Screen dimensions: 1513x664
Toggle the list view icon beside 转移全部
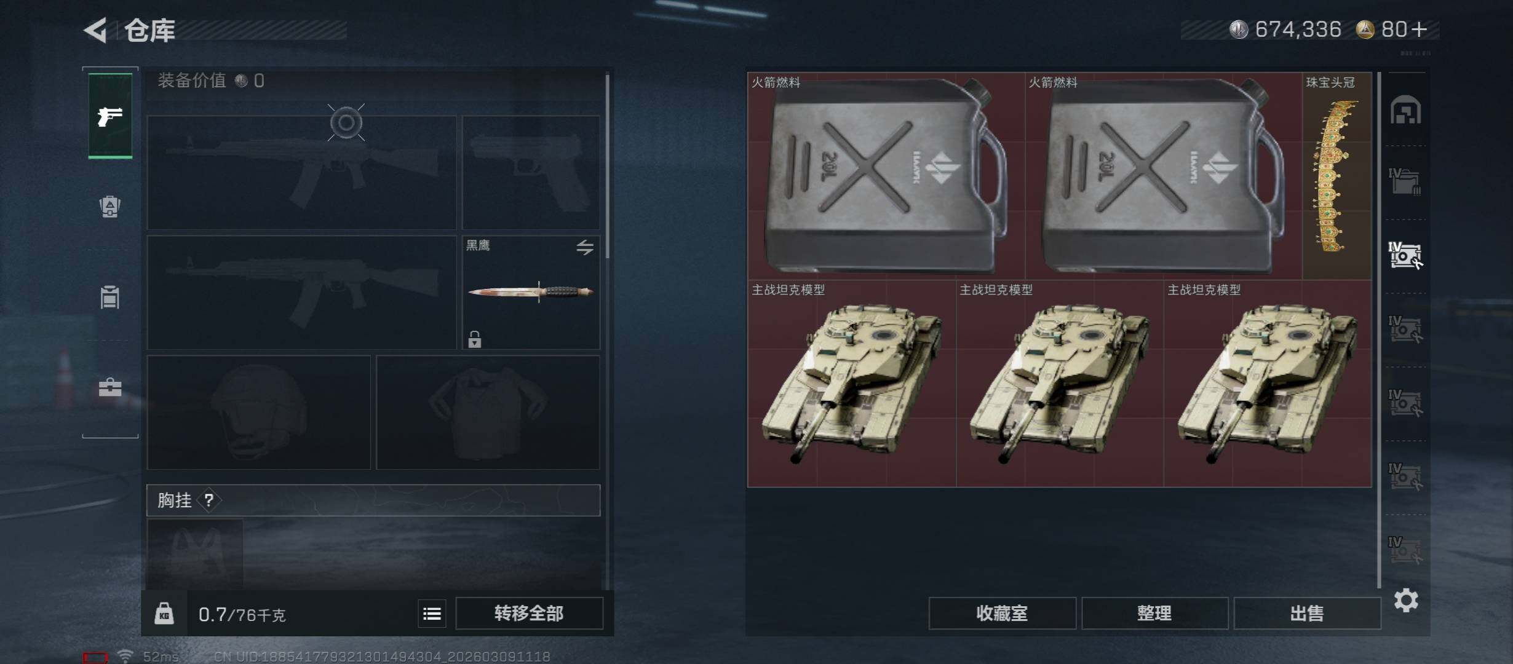(x=432, y=614)
